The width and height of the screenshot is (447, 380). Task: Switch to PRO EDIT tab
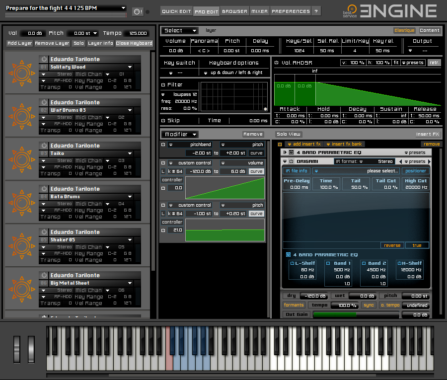click(207, 11)
